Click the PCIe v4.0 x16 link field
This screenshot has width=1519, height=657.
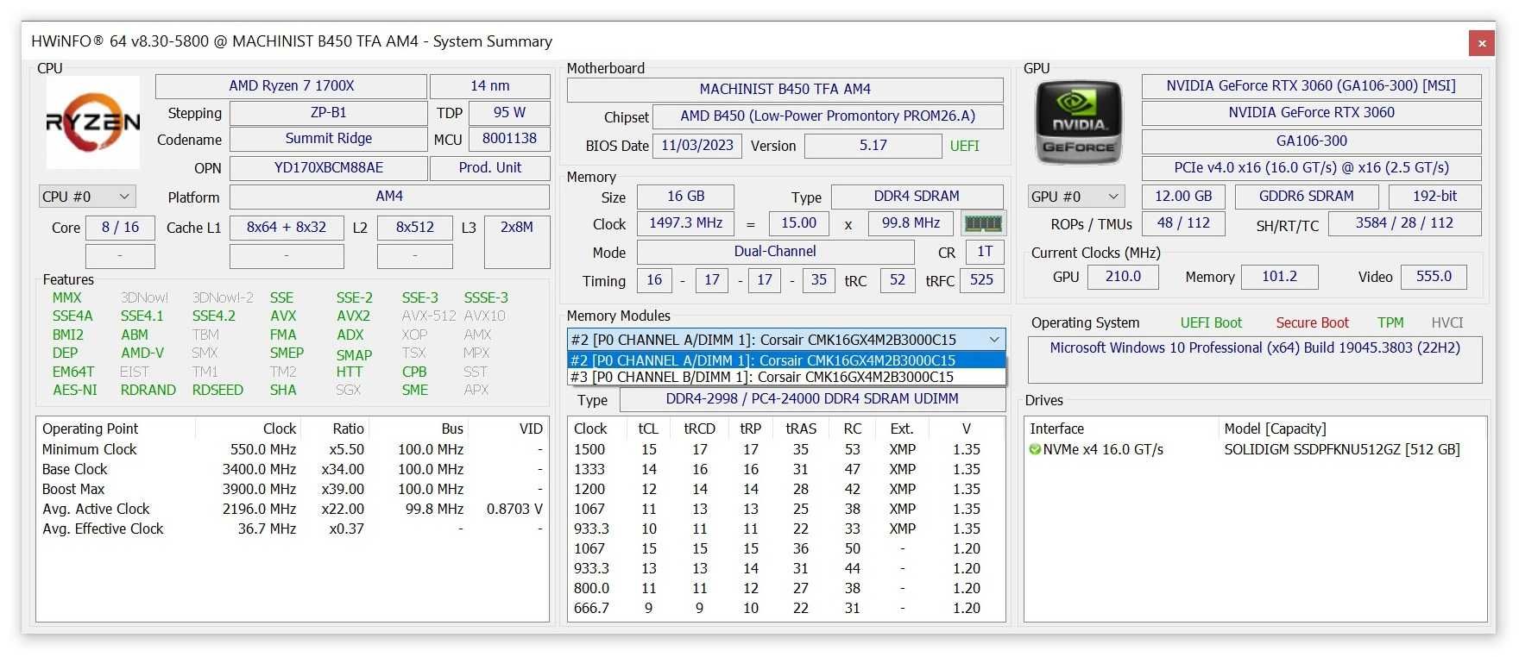(1311, 168)
